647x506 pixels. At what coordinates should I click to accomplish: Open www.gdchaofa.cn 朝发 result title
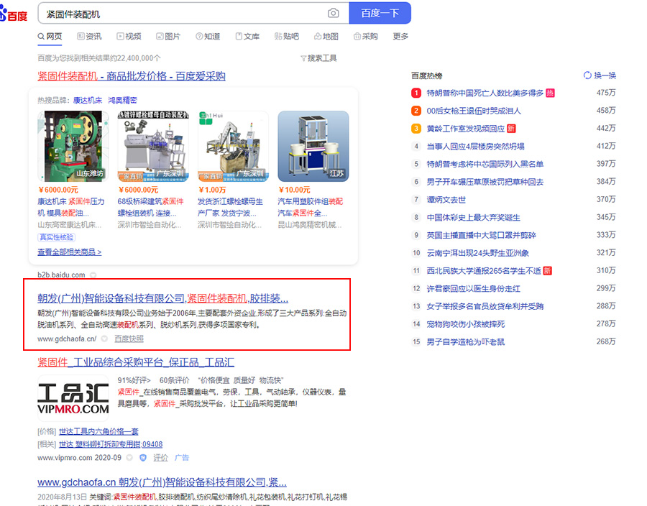click(x=162, y=482)
